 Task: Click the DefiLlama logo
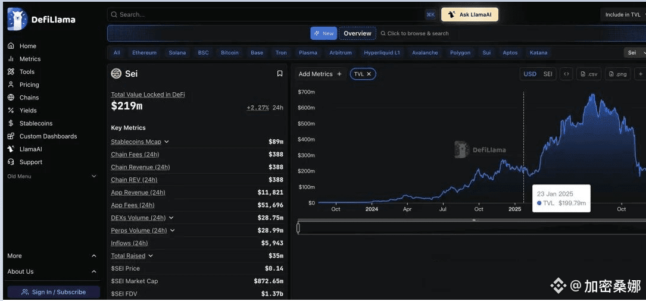point(41,19)
